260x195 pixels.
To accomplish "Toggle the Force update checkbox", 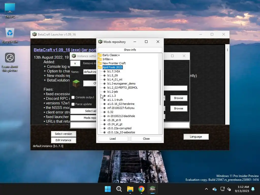I will tap(73, 104).
